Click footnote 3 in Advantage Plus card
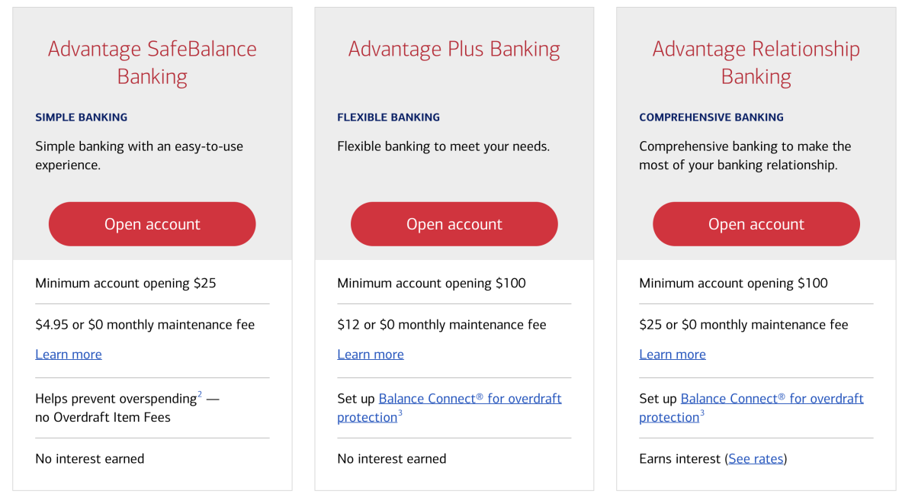This screenshot has height=504, width=915. tap(400, 413)
